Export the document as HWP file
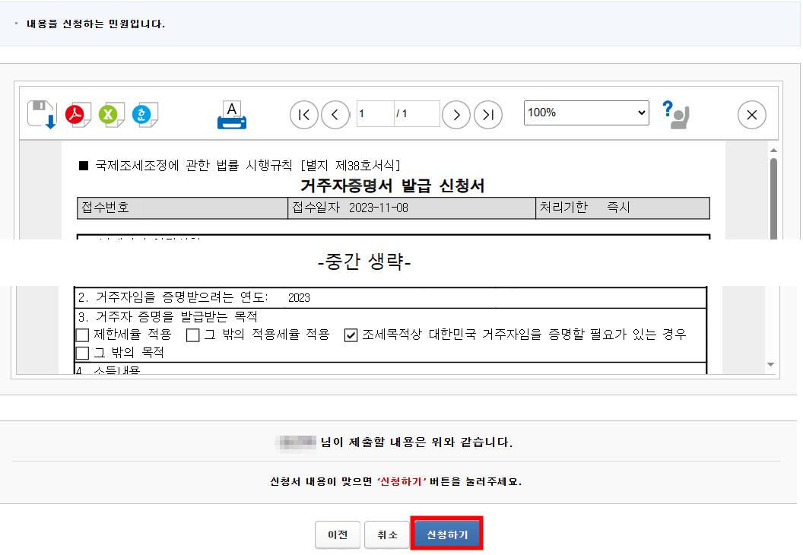The width and height of the screenshot is (803, 555). pos(144,114)
